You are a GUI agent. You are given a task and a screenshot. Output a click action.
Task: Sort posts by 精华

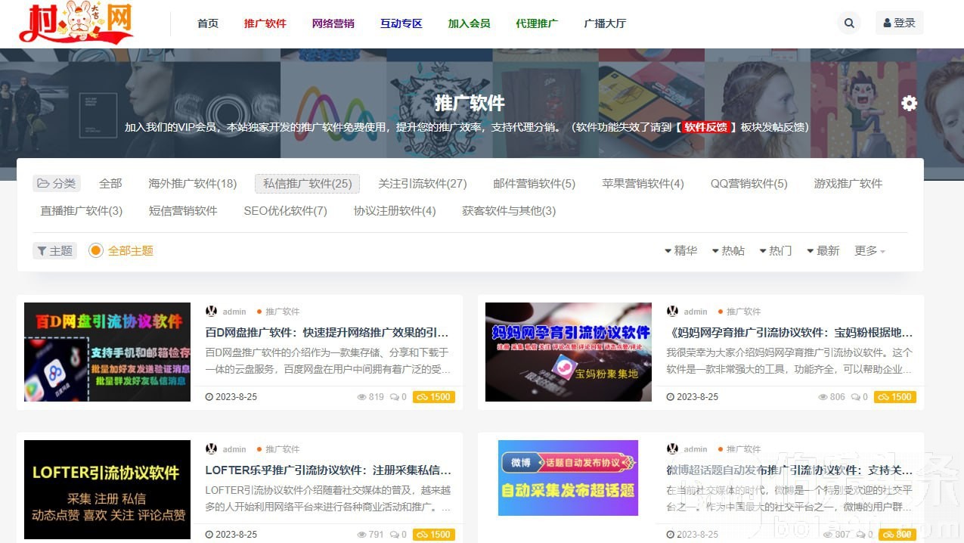click(x=680, y=250)
